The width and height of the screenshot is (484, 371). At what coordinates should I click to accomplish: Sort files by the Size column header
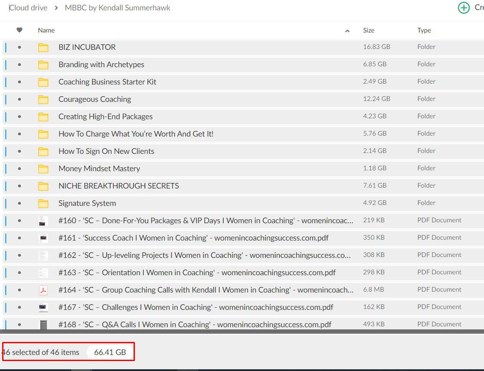(368, 30)
